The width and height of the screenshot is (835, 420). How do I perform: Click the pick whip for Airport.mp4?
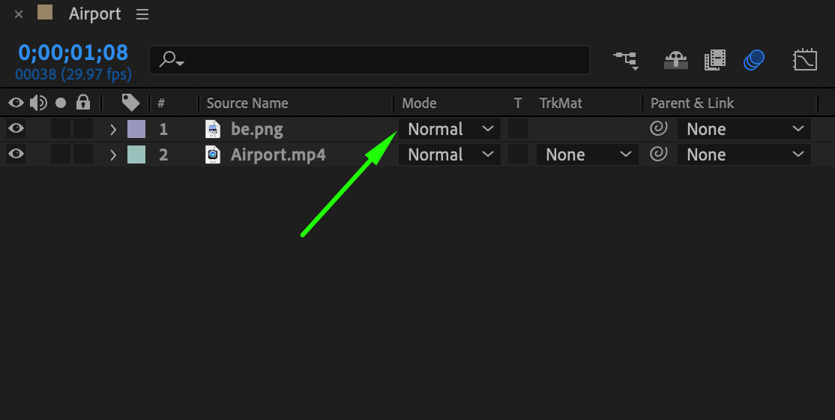click(x=658, y=154)
